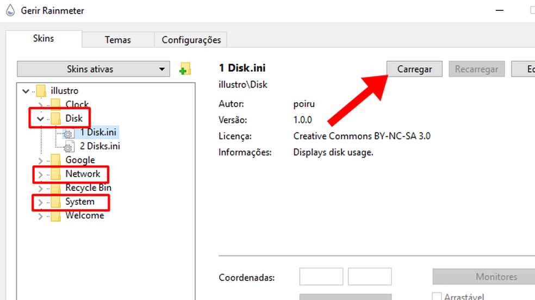Click the 1 Disk.ini file icon
The width and height of the screenshot is (535, 300).
point(69,133)
